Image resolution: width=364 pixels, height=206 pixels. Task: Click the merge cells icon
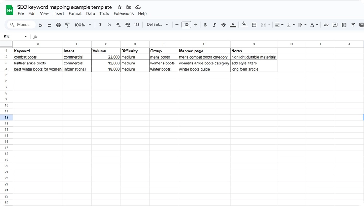[x=263, y=25]
